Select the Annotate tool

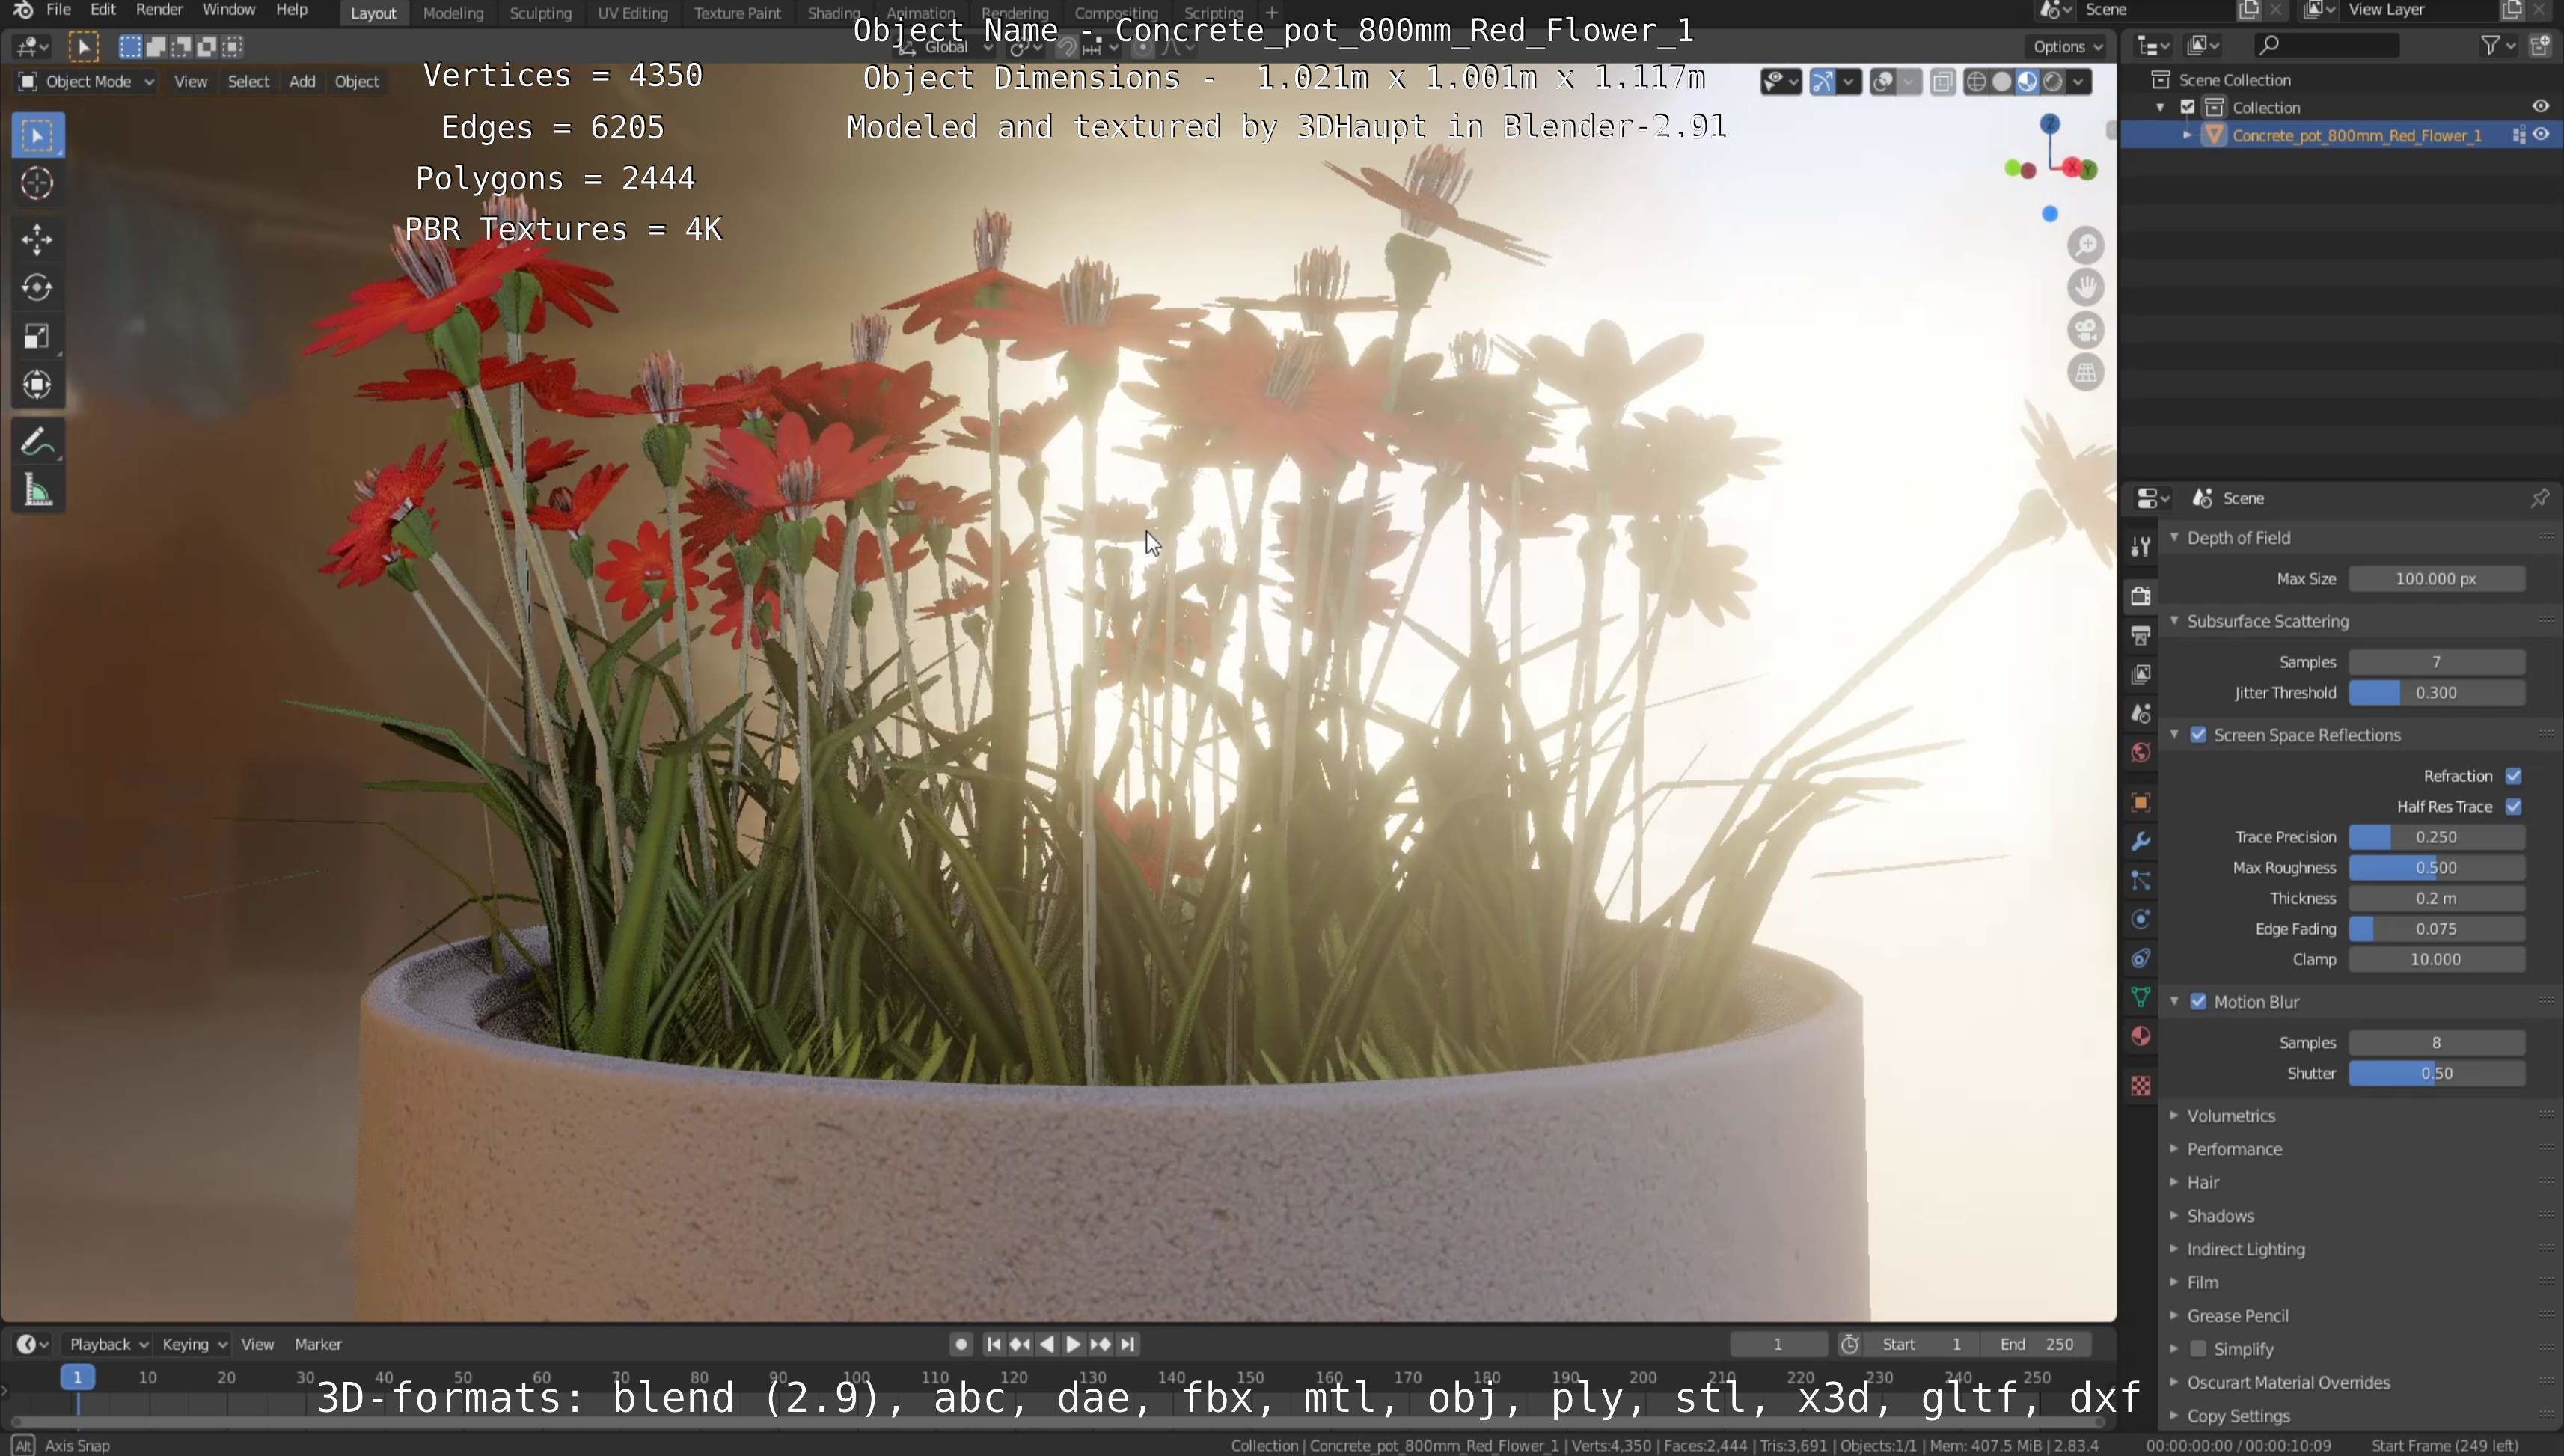[x=37, y=441]
